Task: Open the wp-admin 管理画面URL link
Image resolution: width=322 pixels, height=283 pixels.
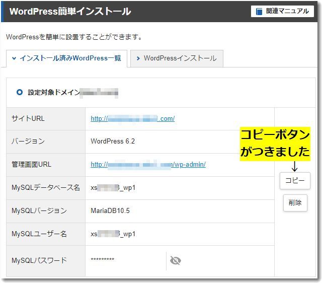Action: tap(148, 165)
